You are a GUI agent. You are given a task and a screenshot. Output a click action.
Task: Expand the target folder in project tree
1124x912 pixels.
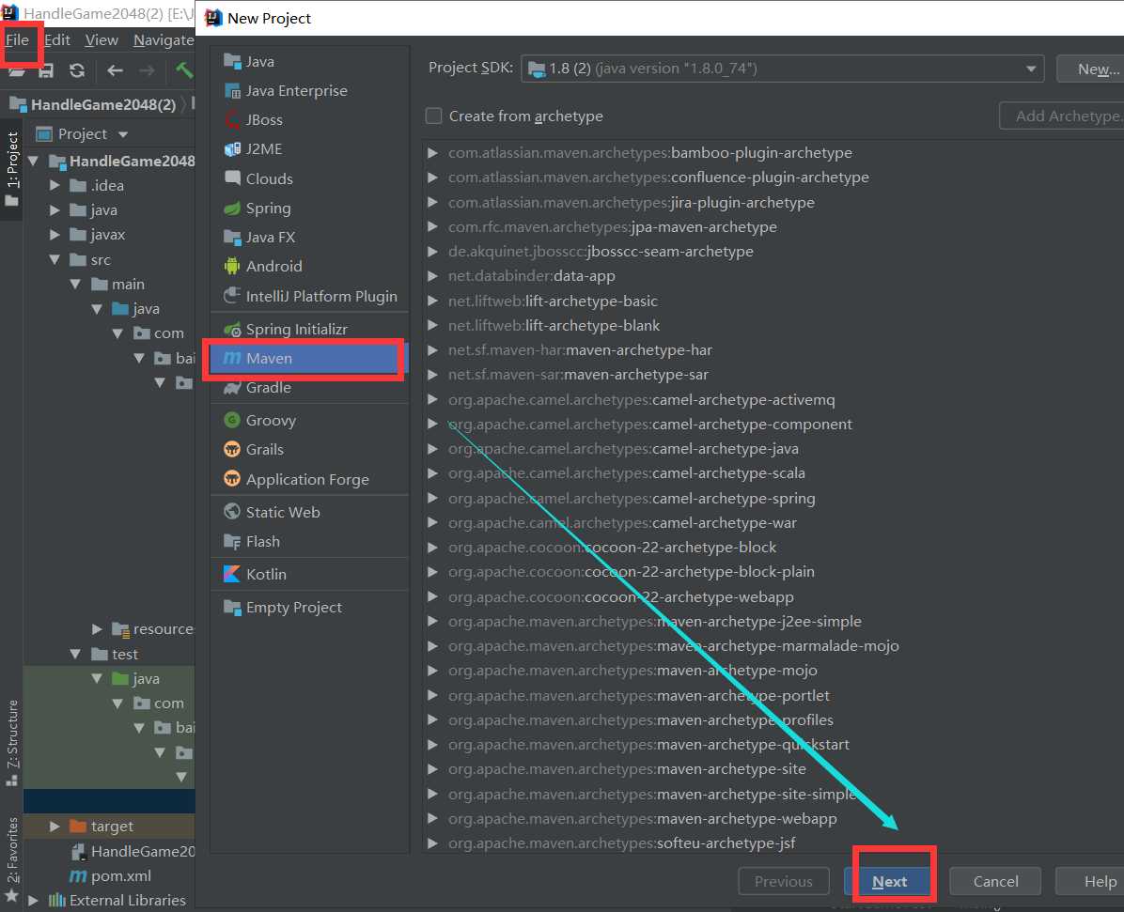click(x=55, y=827)
